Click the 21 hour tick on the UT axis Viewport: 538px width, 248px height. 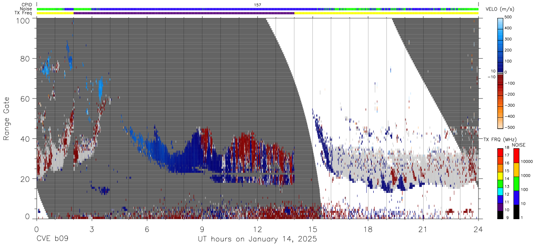tap(423, 229)
